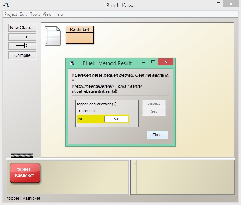
Task: Open the Edit menu
Action: tap(23, 14)
